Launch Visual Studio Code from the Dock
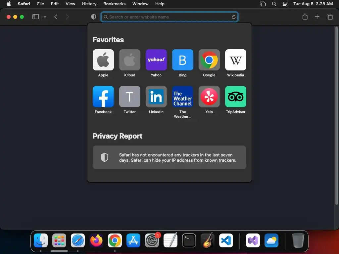Screen dimensions: 339x254 [x=226, y=240]
